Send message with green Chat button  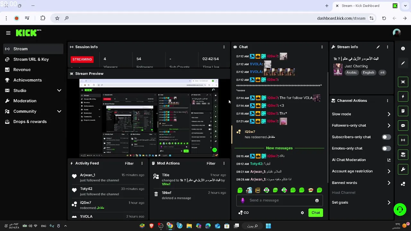pyautogui.click(x=316, y=213)
